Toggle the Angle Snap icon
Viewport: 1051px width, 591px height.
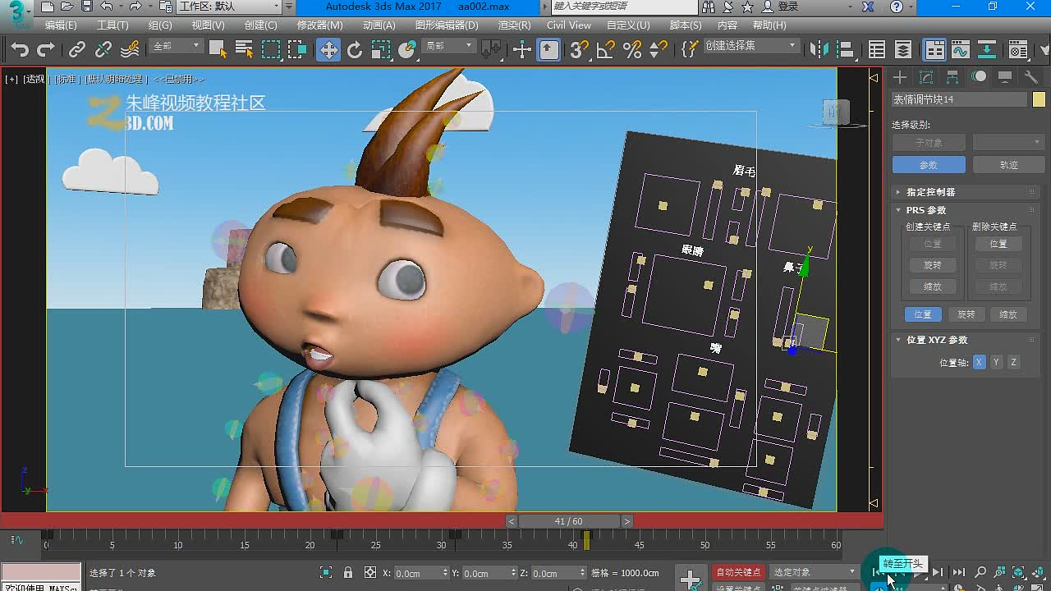pyautogui.click(x=605, y=50)
